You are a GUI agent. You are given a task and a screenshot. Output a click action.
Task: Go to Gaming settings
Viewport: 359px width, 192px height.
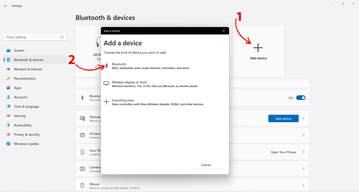click(x=35, y=116)
